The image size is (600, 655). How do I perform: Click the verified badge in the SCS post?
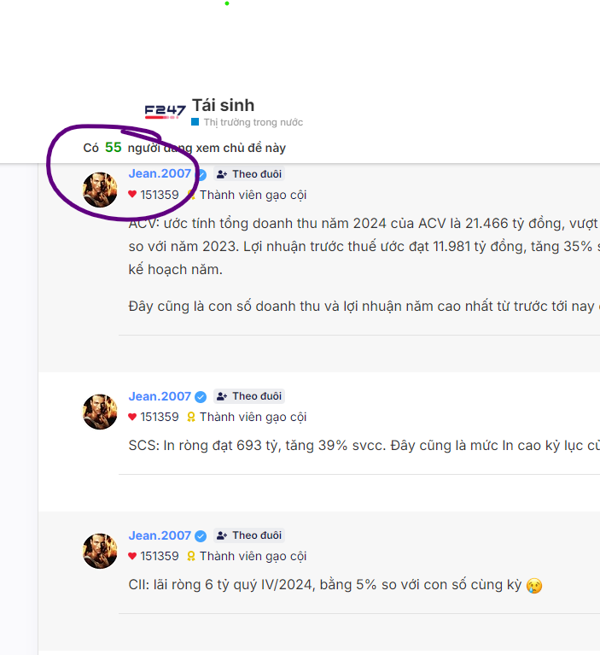pyautogui.click(x=201, y=396)
